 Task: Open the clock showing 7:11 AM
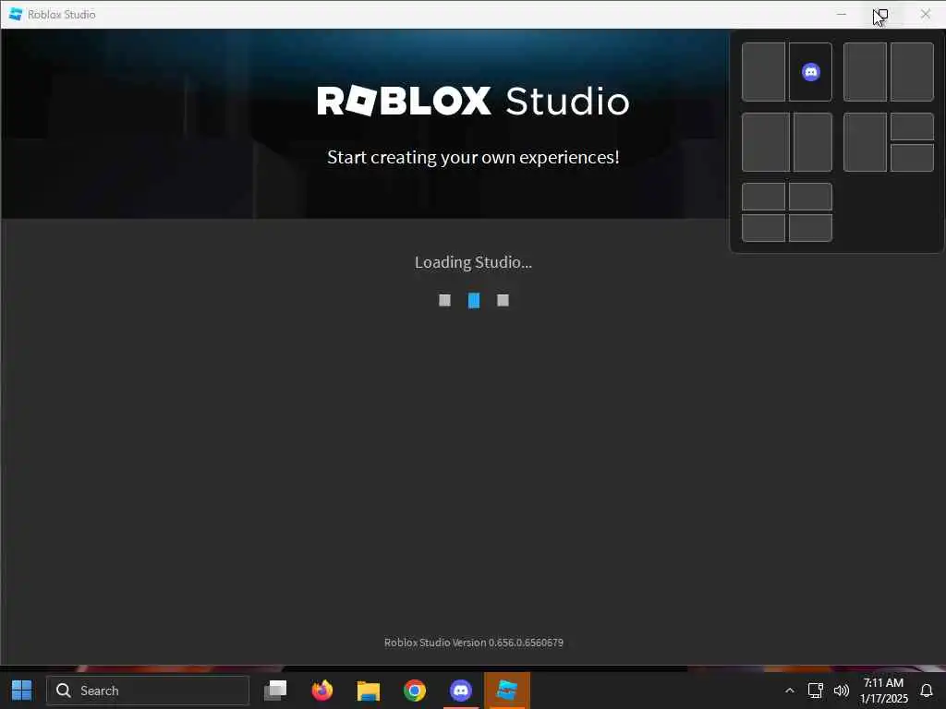tap(884, 691)
